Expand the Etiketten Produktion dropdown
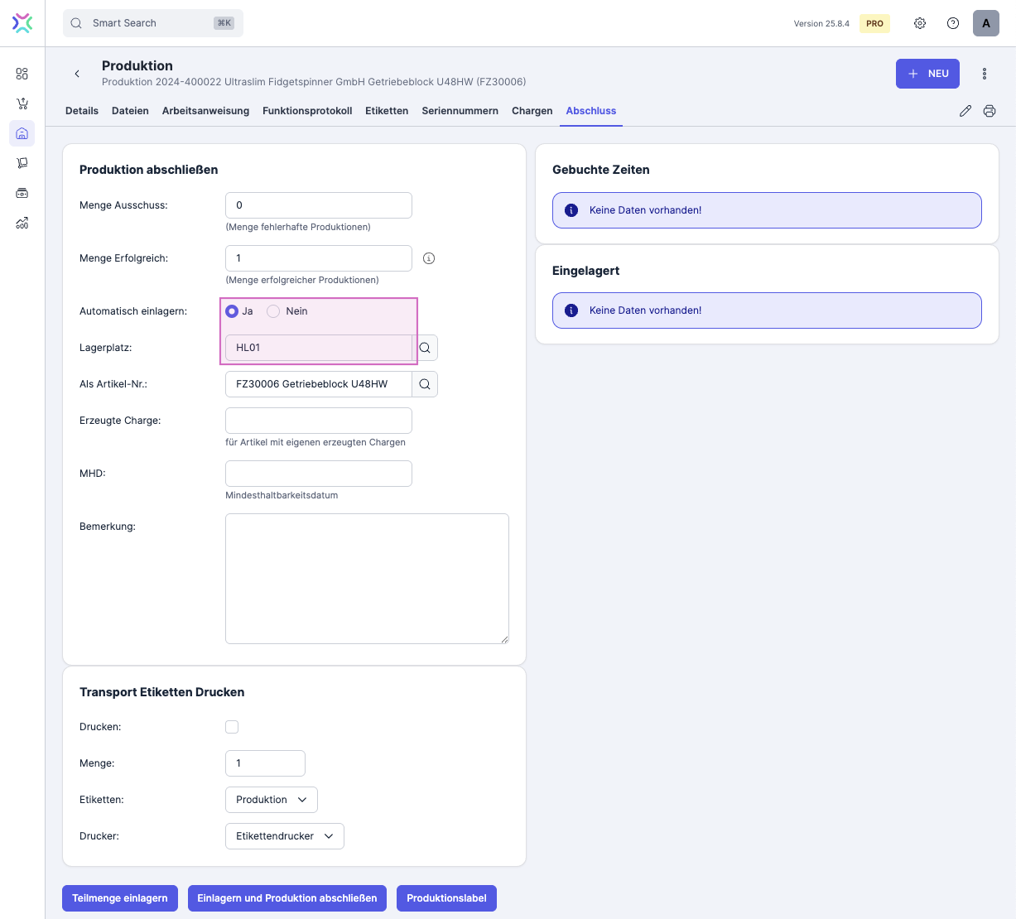Viewport: 1016px width, 919px height. (271, 800)
